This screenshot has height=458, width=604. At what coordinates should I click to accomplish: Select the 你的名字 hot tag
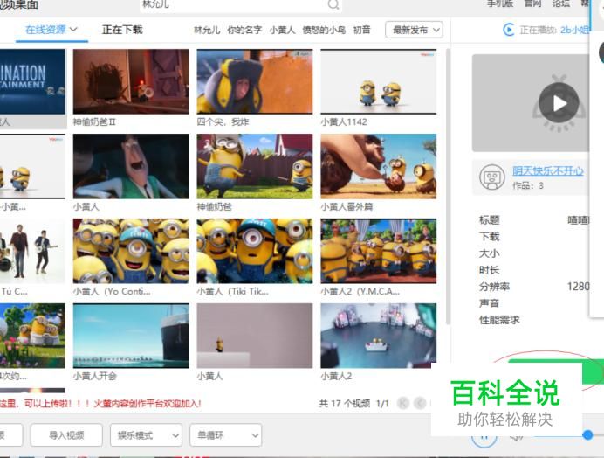(x=244, y=30)
